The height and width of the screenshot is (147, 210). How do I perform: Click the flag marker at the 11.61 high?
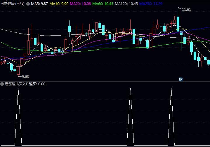(x=179, y=9)
